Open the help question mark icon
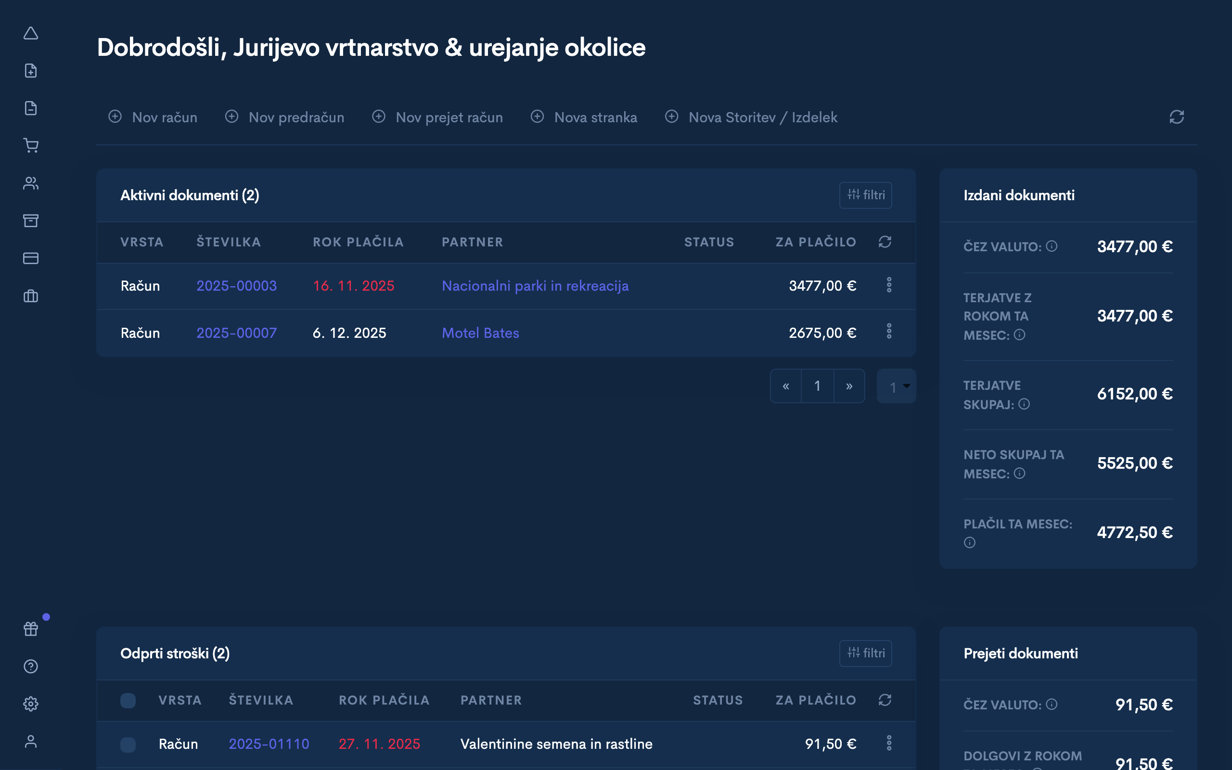1232x770 pixels. point(30,666)
